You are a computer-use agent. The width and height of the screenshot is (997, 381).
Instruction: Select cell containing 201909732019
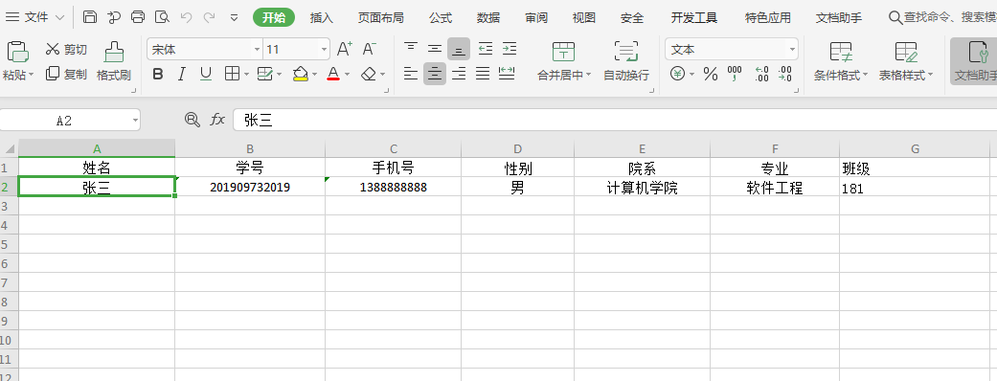click(x=250, y=188)
